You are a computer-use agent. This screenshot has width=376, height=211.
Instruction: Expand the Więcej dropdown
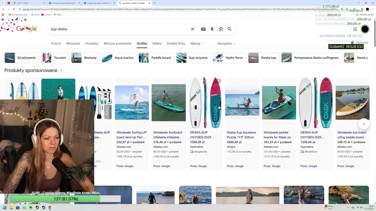pyautogui.click(x=197, y=43)
